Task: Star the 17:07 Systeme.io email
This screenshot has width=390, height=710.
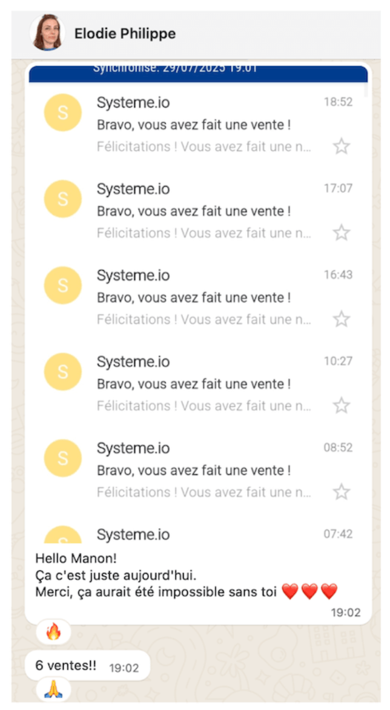Action: [342, 233]
